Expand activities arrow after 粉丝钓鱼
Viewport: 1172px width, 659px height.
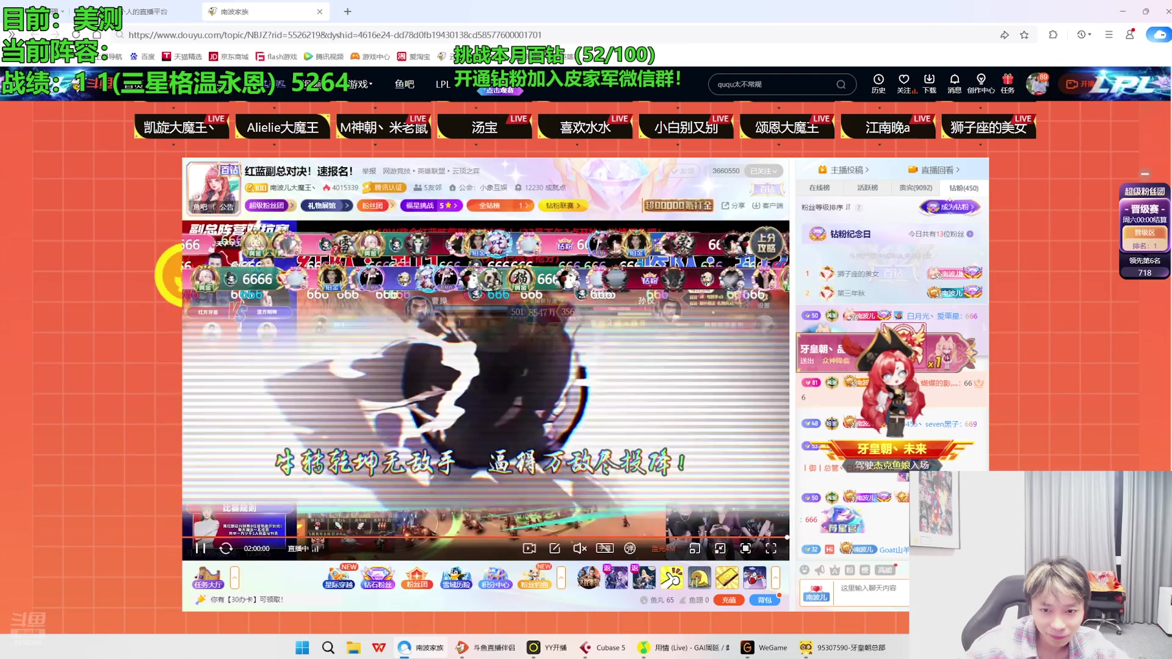[x=561, y=577]
